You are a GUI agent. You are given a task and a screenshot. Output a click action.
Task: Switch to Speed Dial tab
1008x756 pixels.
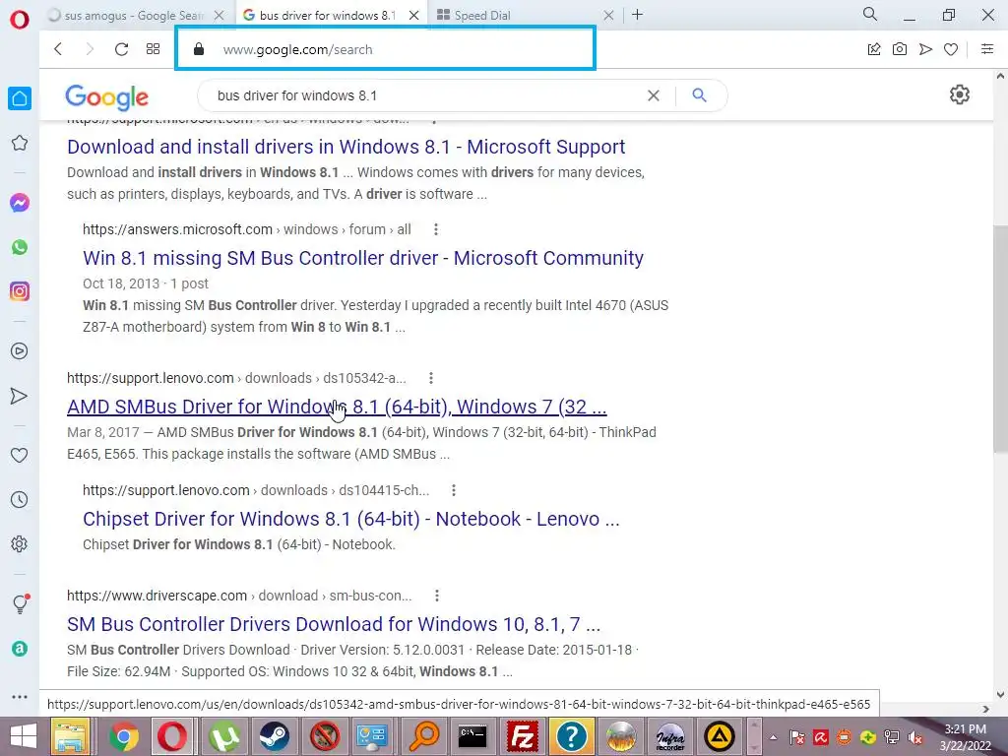click(x=482, y=15)
